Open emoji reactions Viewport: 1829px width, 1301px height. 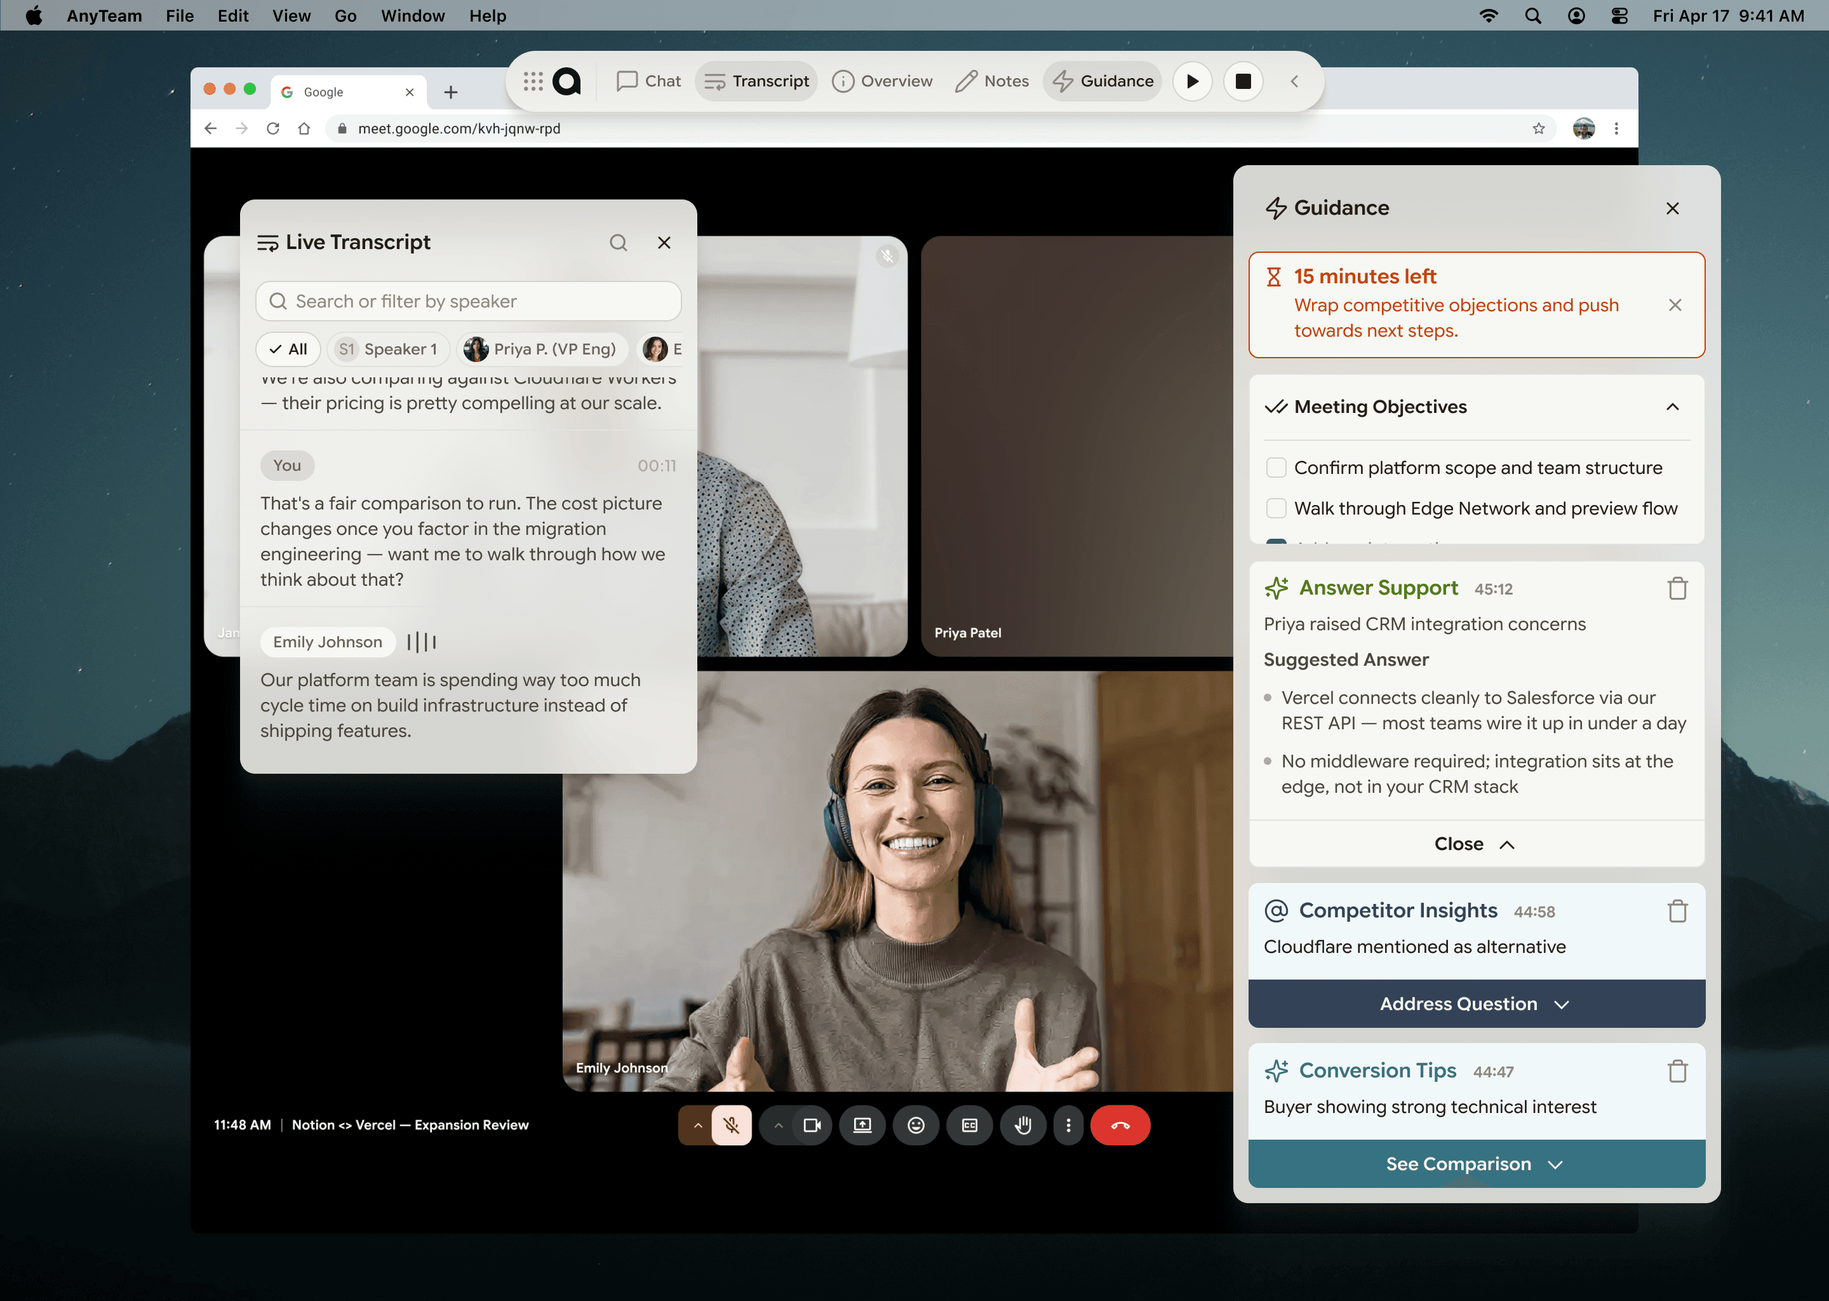(916, 1125)
